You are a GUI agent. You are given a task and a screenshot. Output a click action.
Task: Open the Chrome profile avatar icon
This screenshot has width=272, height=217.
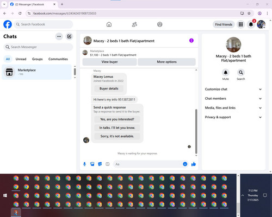pos(259,13)
